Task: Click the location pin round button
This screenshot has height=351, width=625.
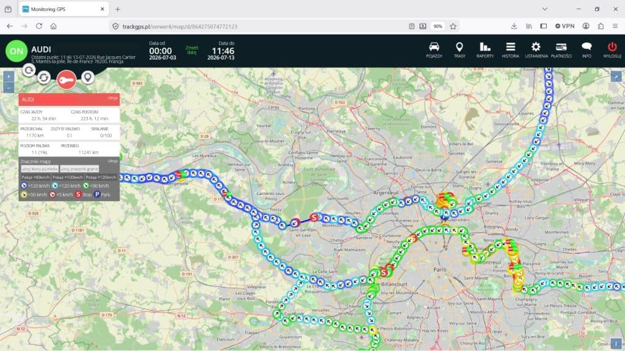Action: click(88, 77)
